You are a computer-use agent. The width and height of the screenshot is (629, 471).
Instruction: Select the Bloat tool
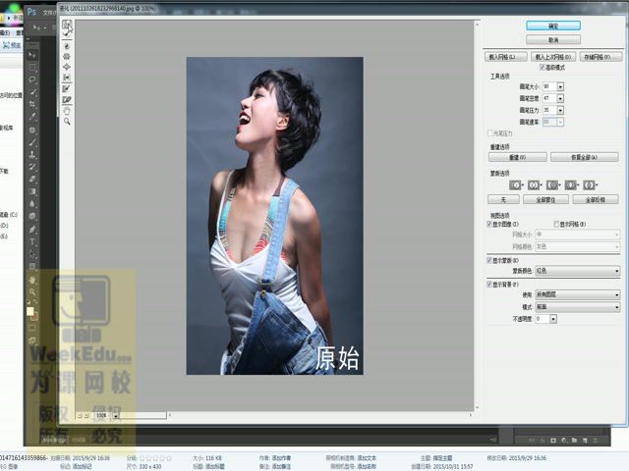[x=67, y=67]
